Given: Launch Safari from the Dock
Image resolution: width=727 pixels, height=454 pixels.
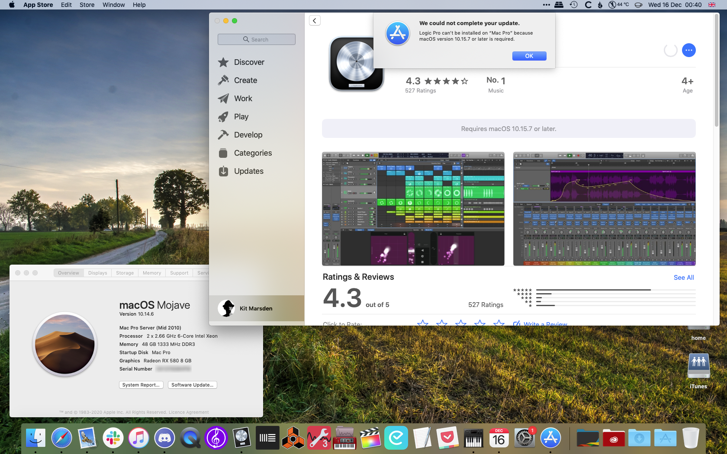Looking at the screenshot, I should coord(61,438).
